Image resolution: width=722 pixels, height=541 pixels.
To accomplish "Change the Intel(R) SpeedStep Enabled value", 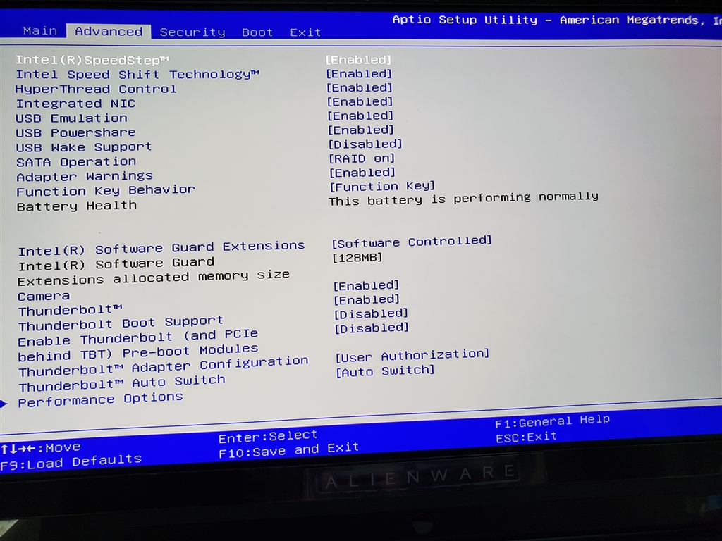I will coord(358,60).
